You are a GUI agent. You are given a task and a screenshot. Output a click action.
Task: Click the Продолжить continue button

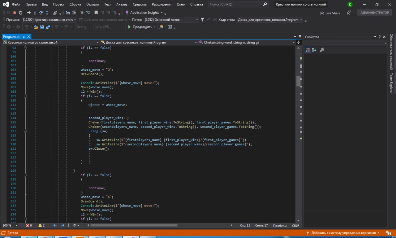(142, 27)
